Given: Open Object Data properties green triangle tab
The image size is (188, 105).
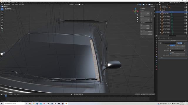Looking at the screenshot, I should pos(157,65).
